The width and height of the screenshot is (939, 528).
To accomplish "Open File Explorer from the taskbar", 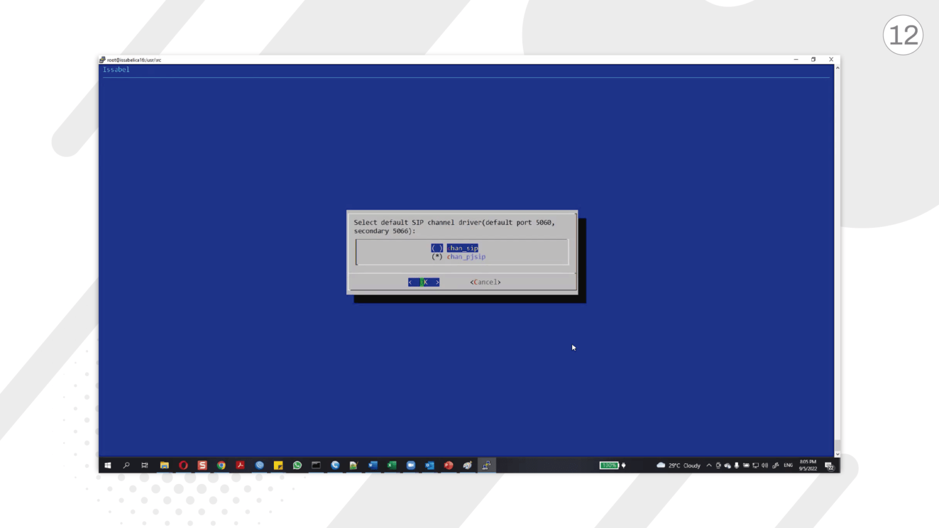I will click(164, 466).
